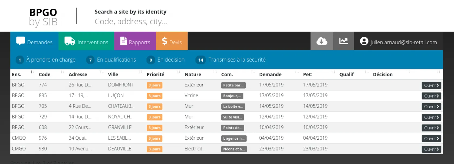The height and width of the screenshot is (164, 454).
Task: Click the Petite bar... comment tag
Action: point(233,85)
